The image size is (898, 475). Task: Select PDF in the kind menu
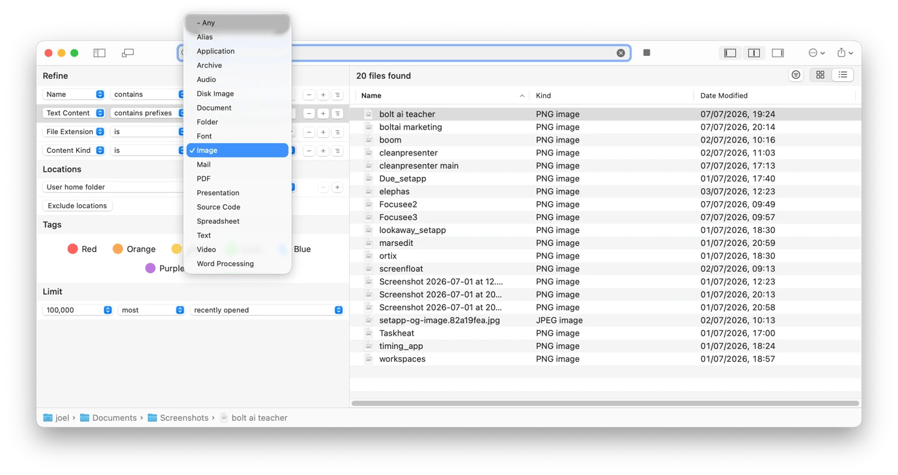[238, 178]
